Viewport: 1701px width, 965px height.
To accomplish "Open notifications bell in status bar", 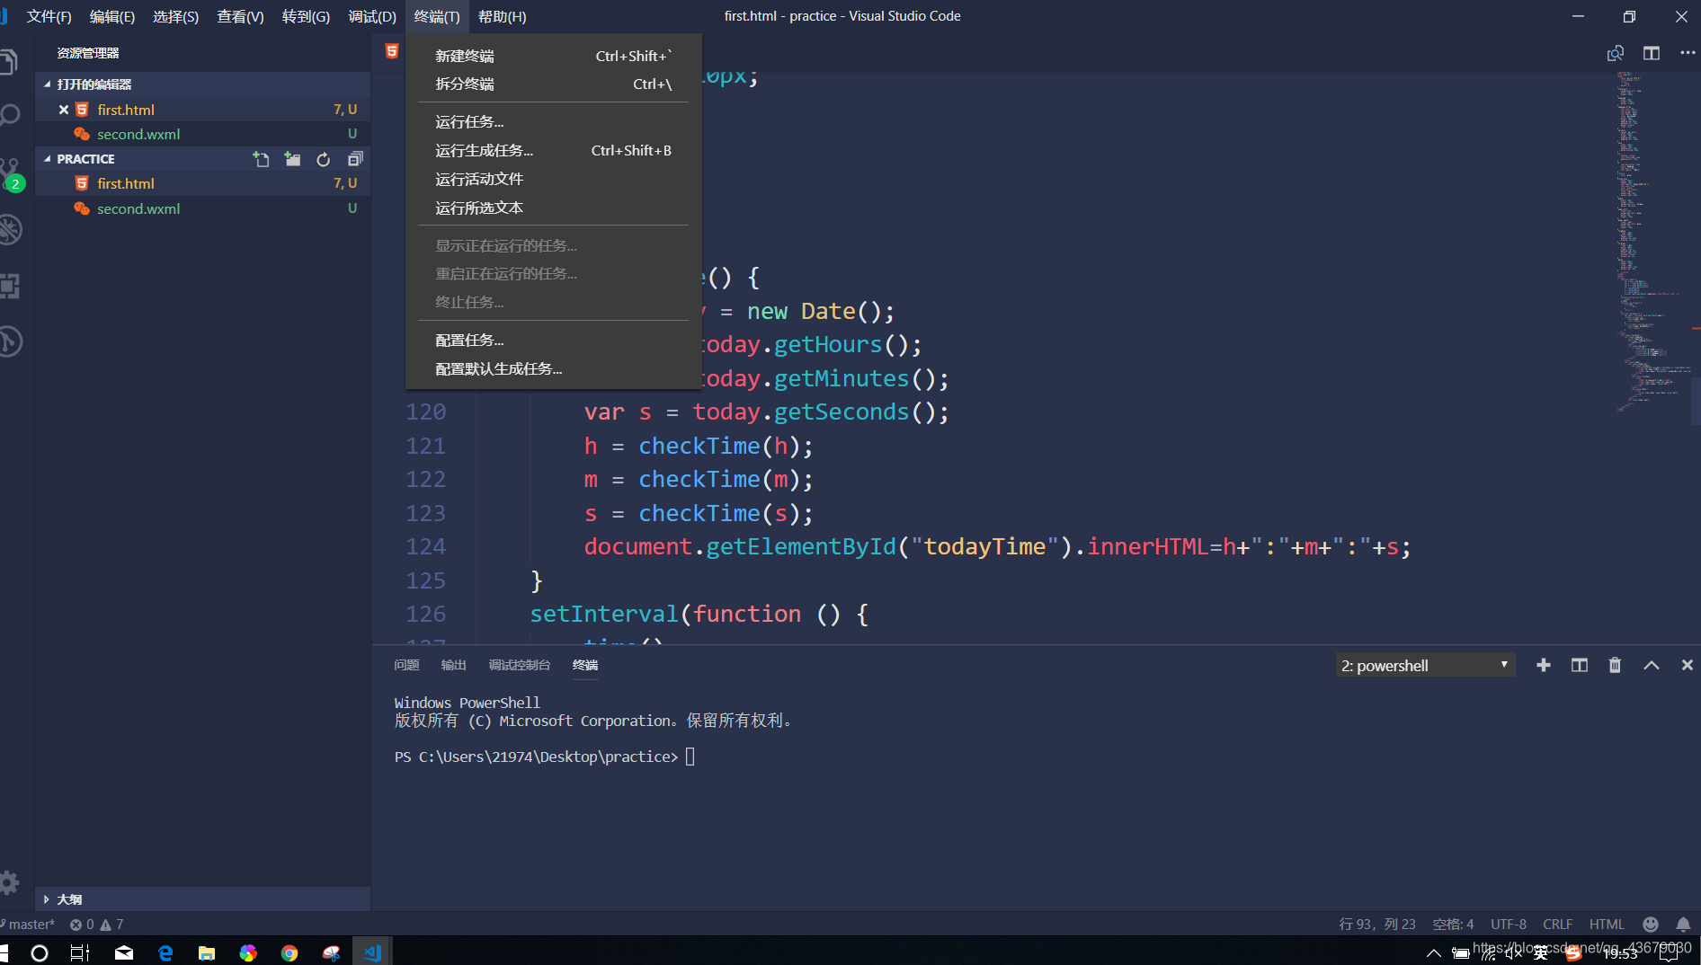I will [1683, 924].
